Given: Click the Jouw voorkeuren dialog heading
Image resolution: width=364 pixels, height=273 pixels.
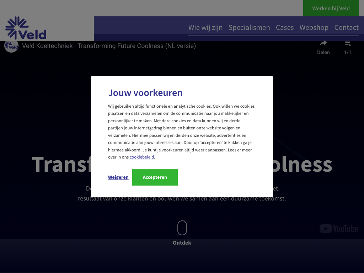Looking at the screenshot, I should (x=145, y=93).
